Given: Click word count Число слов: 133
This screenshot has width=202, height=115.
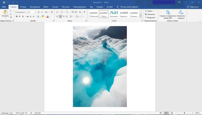Looking at the screenshot, I should (x=21, y=113).
